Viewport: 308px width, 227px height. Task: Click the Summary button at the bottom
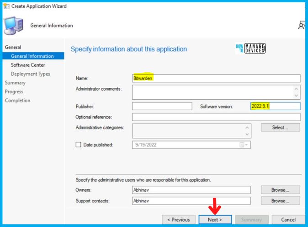(252, 220)
